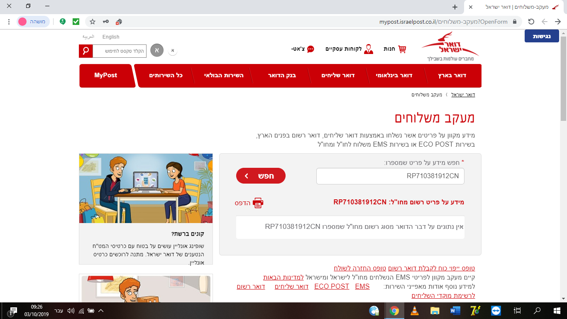567x319 pixels.
Task: Open saved passwords key icon
Action: pyautogui.click(x=106, y=22)
